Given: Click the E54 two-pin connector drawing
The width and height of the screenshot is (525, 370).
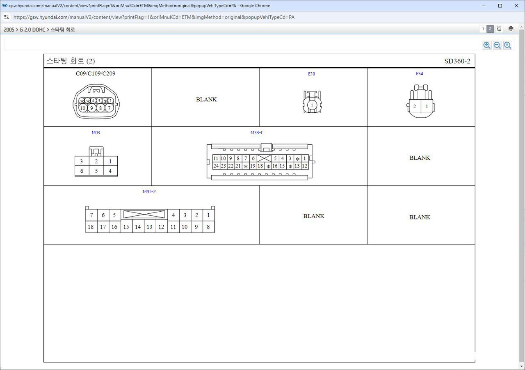Looking at the screenshot, I should tap(421, 101).
